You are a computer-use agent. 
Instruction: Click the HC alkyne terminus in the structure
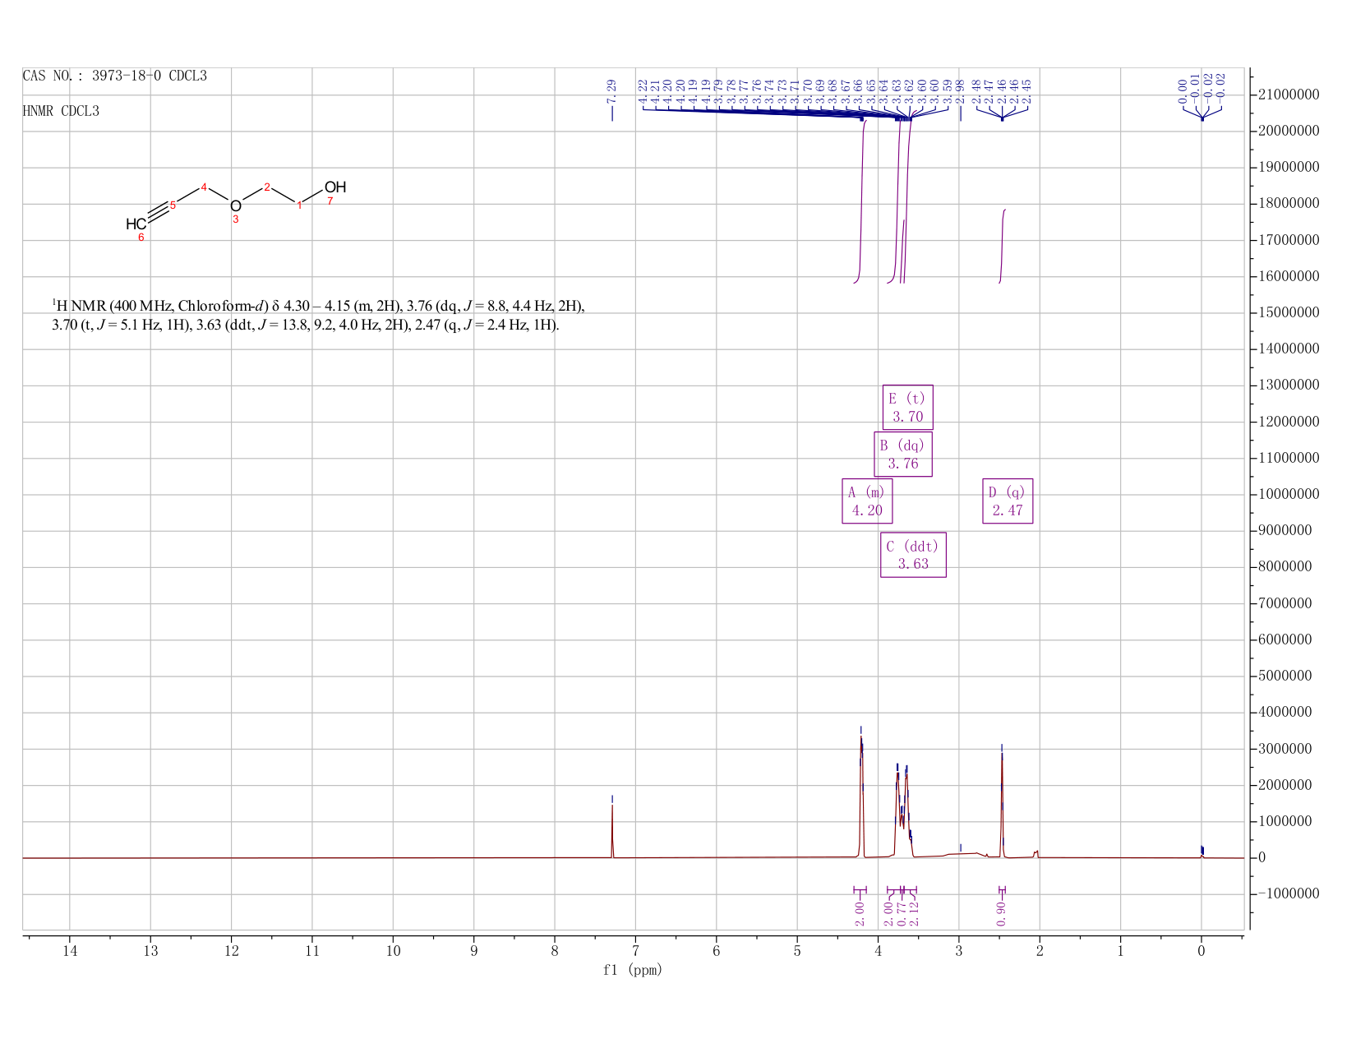136,224
